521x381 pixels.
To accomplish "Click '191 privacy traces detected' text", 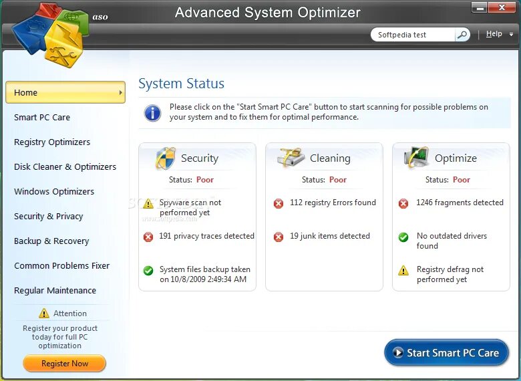I will pyautogui.click(x=206, y=236).
